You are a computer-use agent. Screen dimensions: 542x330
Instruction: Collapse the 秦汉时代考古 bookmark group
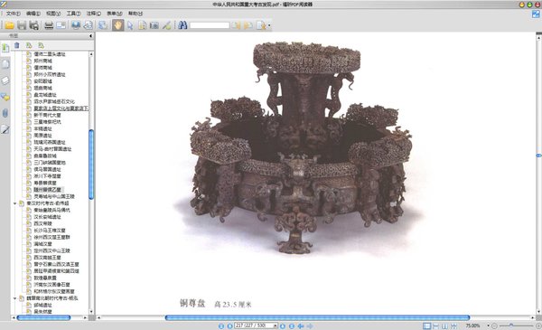14,203
